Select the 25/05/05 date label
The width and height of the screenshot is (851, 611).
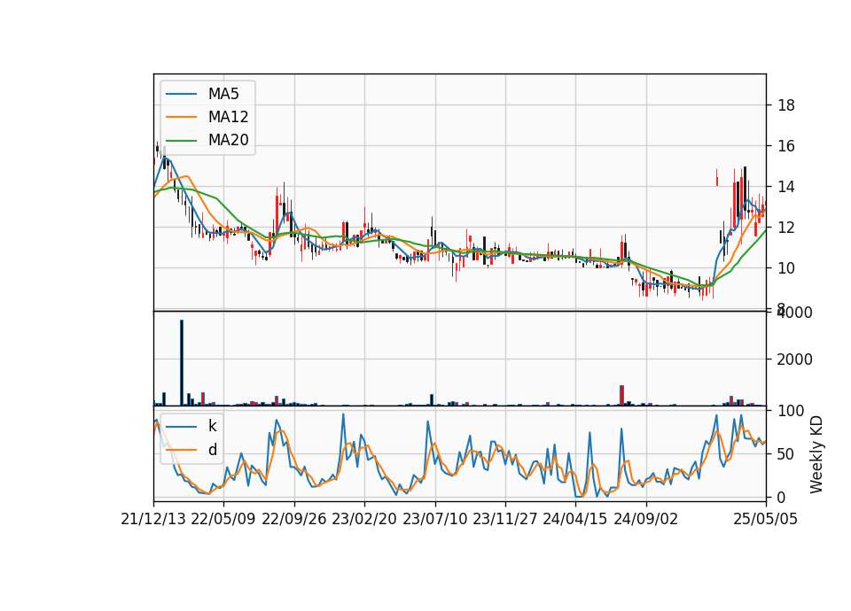pyautogui.click(x=766, y=519)
